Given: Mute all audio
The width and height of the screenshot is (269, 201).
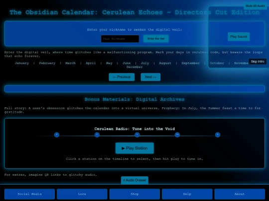Looking at the screenshot, I should pos(255,6).
